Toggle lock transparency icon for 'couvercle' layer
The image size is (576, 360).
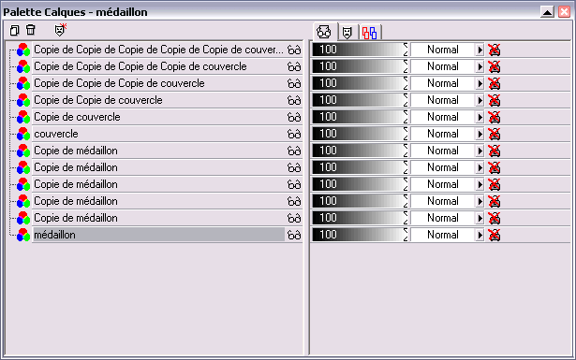(495, 134)
